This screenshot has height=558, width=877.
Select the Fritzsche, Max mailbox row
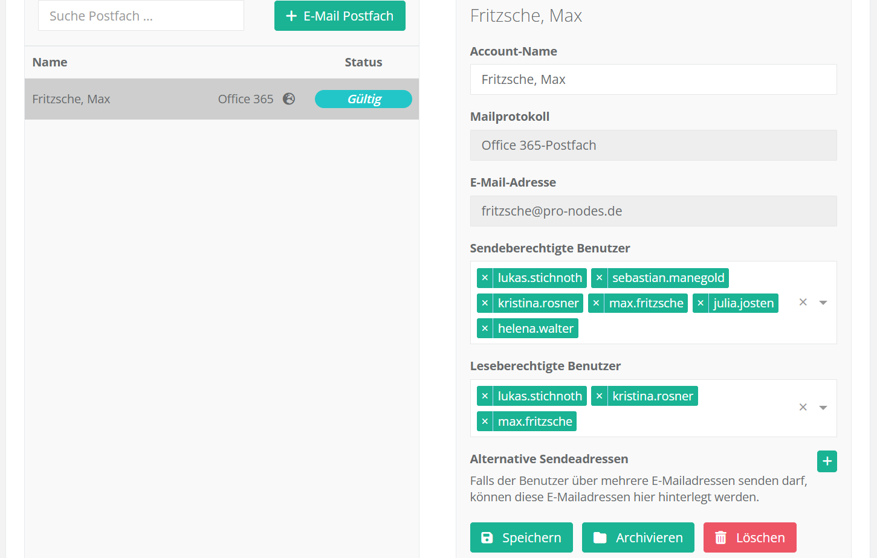(121, 99)
